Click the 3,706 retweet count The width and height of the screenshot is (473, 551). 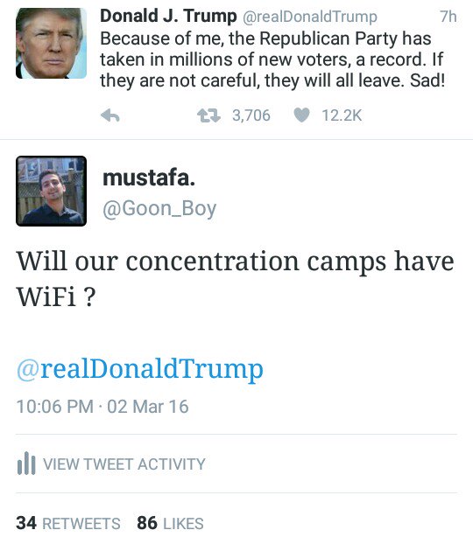click(251, 115)
